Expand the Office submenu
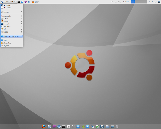 pyautogui.click(x=12, y=29)
